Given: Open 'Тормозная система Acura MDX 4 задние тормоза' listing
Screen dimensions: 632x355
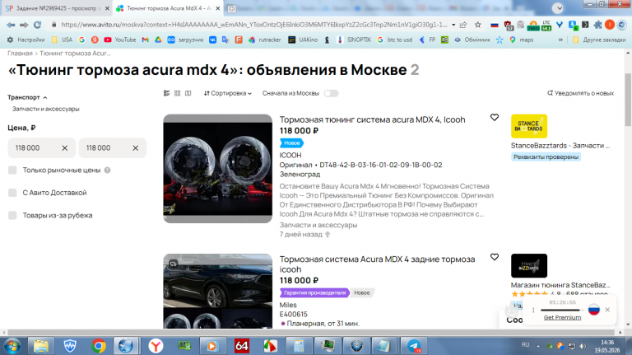Looking at the screenshot, I should point(377,264).
